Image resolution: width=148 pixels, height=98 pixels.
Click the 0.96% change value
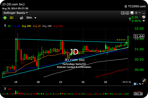(x=136, y=21)
